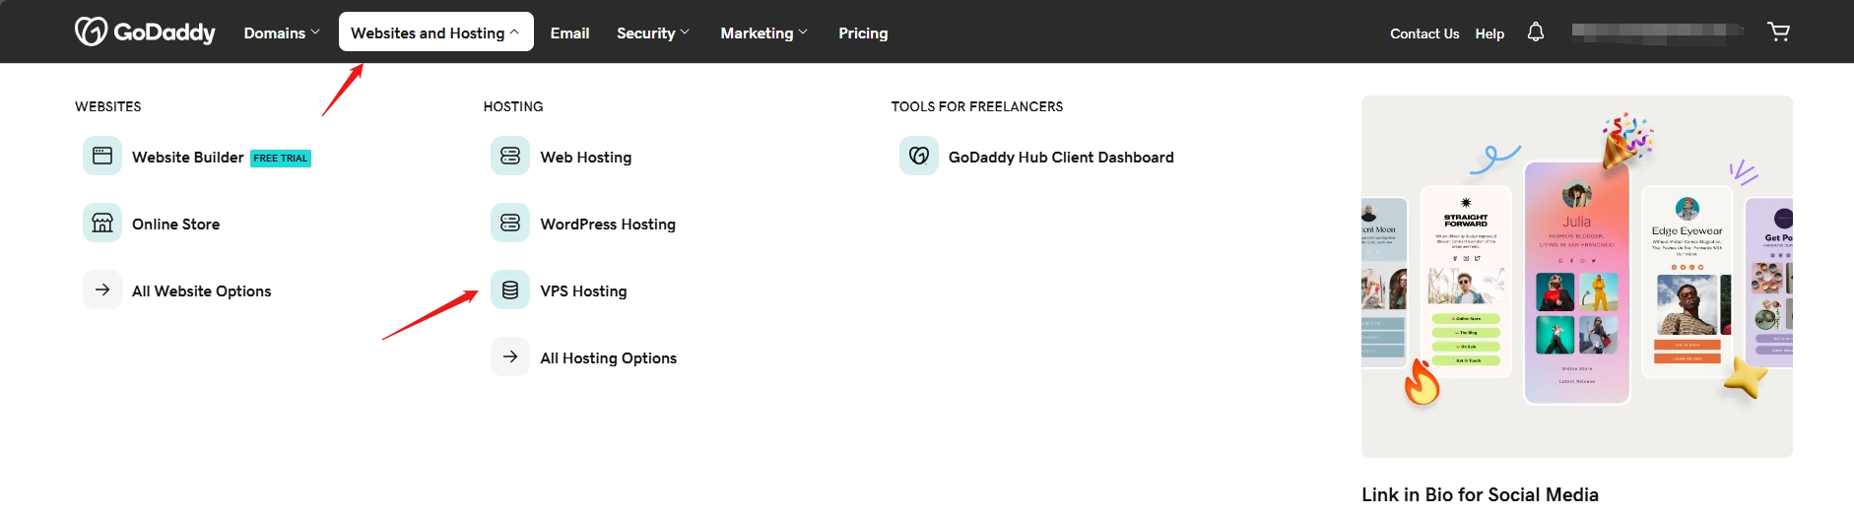Go to Online Store
Viewport: 1854px width, 516px height.
(x=176, y=224)
